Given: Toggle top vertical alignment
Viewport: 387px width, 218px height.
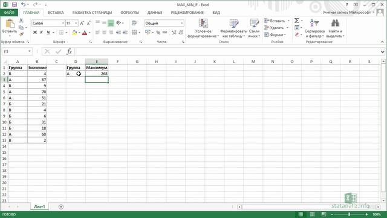Looking at the screenshot, I should (98, 23).
